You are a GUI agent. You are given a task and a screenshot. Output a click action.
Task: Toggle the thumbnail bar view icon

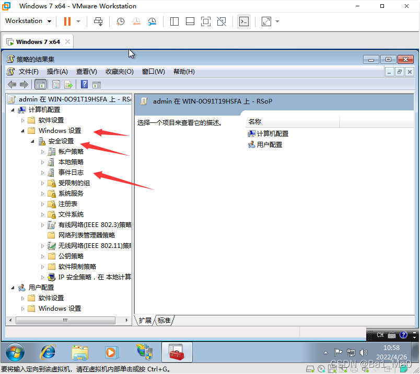point(190,21)
